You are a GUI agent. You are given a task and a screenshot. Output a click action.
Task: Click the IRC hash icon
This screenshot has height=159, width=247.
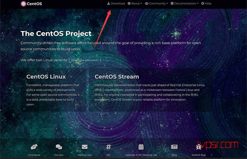click(x=108, y=147)
